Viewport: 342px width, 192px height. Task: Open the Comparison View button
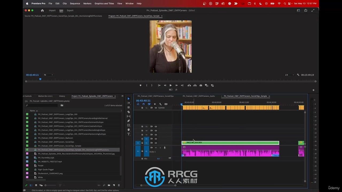pyautogui.click(x=206, y=85)
